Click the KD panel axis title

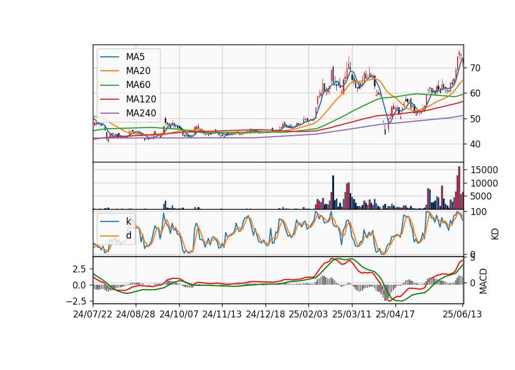point(495,234)
